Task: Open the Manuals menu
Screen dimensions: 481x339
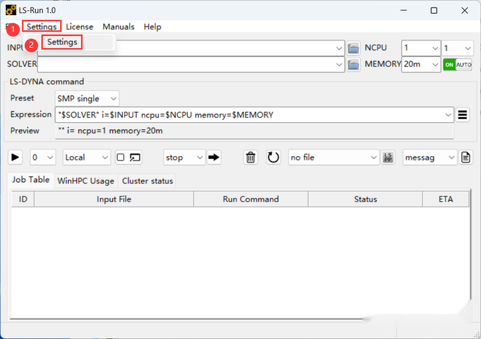Action: coord(118,27)
